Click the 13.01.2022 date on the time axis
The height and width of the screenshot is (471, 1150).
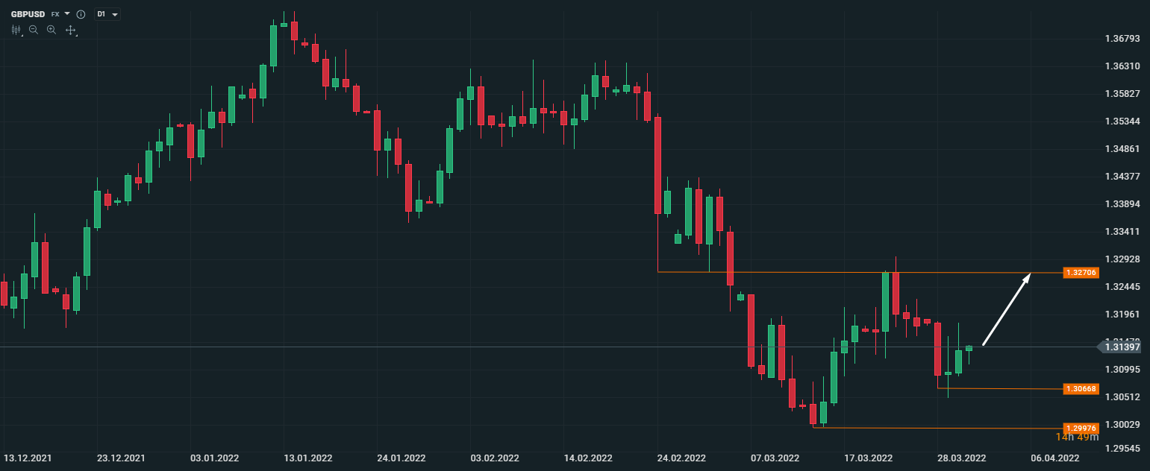pyautogui.click(x=308, y=458)
